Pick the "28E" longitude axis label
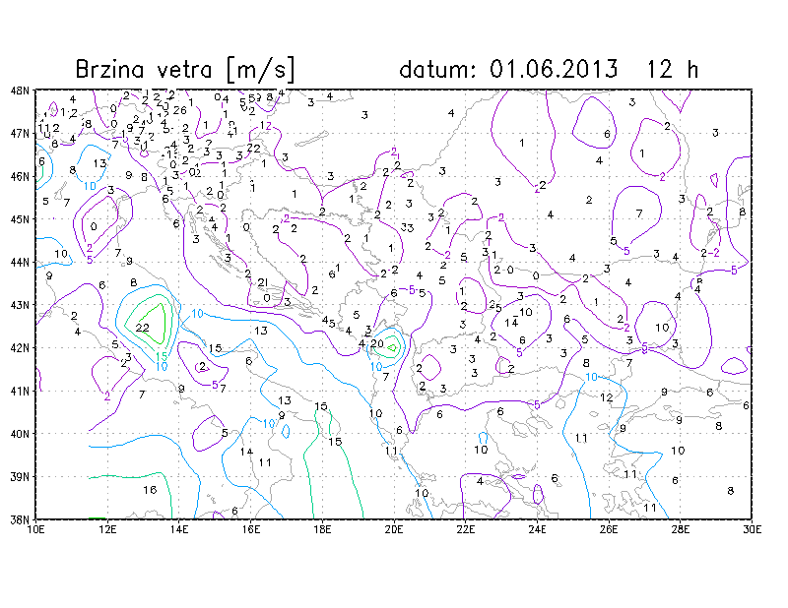Image resolution: width=788 pixels, height=608 pixels. [681, 529]
